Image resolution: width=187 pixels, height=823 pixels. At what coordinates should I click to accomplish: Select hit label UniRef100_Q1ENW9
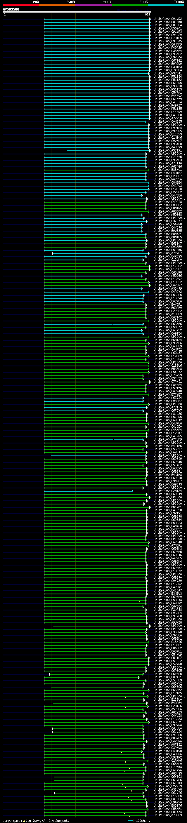pyautogui.click(x=168, y=112)
